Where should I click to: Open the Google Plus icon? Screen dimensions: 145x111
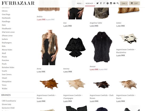tap(104, 3)
